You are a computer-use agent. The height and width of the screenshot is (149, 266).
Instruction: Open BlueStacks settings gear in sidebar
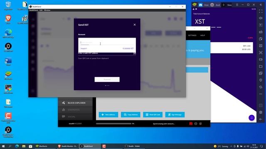point(261,112)
